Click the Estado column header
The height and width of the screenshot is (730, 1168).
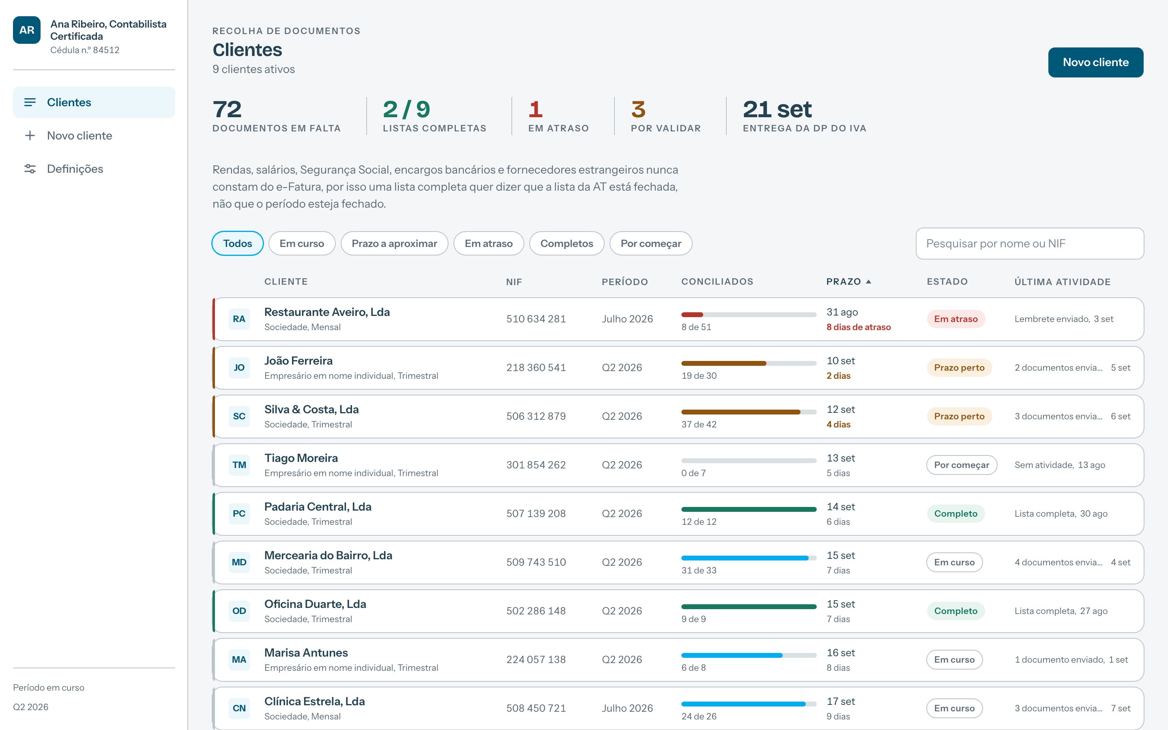(x=947, y=281)
